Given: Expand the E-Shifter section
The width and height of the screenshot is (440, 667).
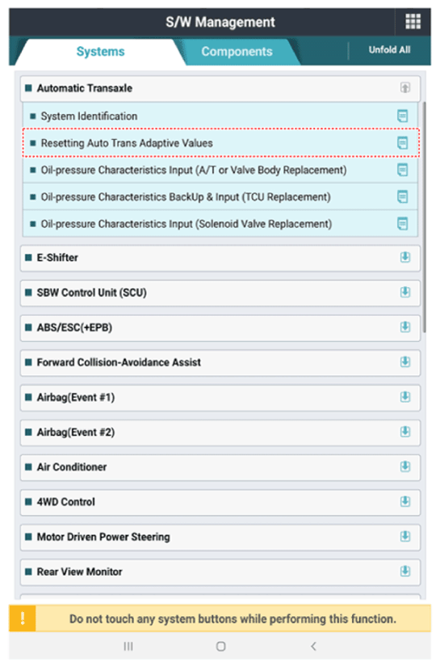Looking at the screenshot, I should click(405, 257).
